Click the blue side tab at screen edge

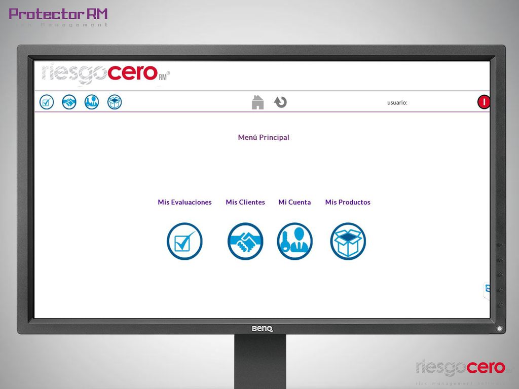coord(487,290)
